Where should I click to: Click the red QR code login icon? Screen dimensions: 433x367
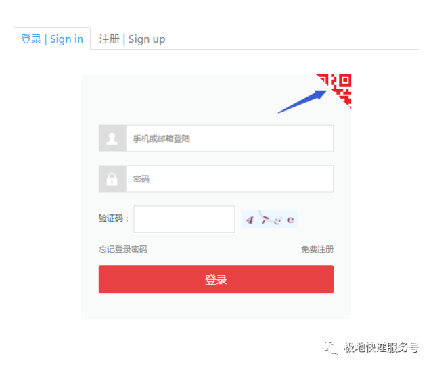tap(336, 89)
